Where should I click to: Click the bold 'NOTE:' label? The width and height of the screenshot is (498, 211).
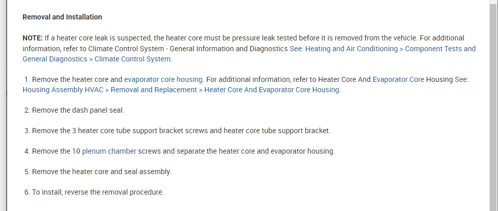[x=32, y=38]
